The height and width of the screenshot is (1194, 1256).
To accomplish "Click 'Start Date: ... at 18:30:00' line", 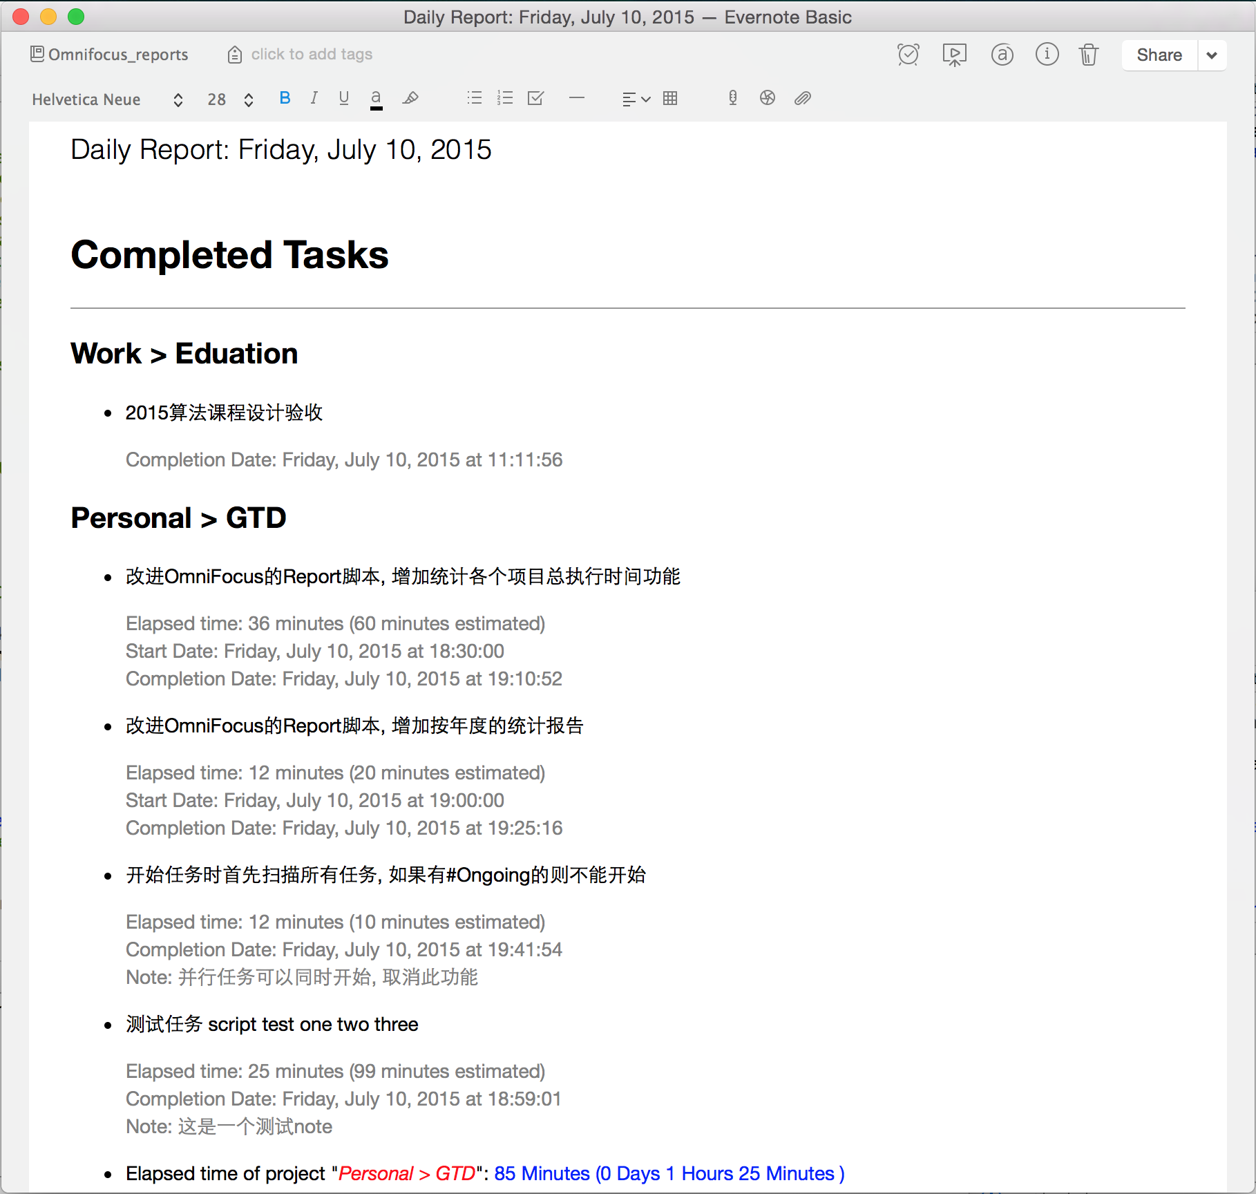I will point(315,652).
